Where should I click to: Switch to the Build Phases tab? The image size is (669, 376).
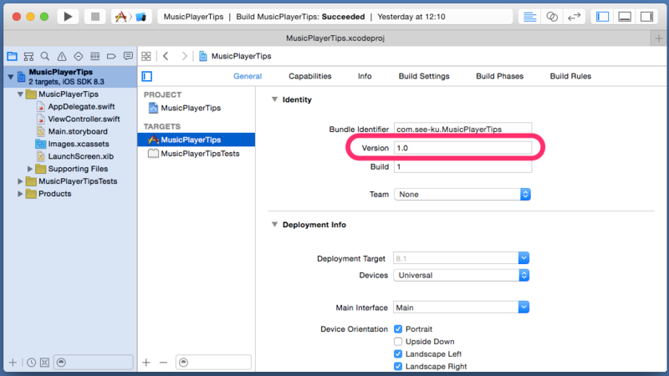(x=499, y=76)
